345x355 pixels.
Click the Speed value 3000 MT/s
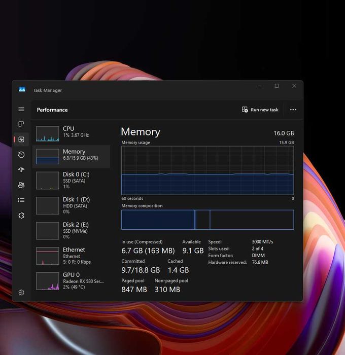[262, 242]
